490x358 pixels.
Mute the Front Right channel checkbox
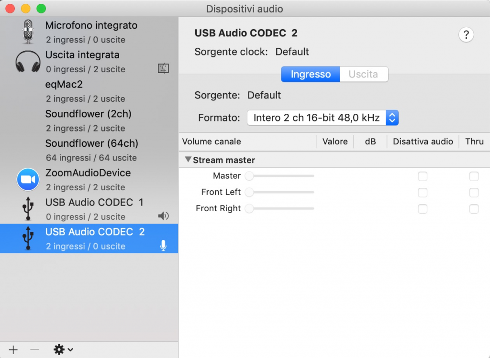[x=423, y=209]
